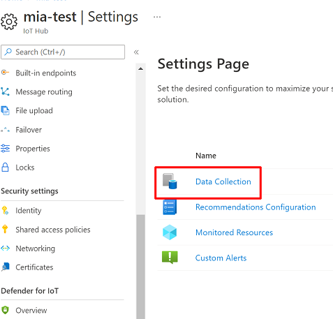Click the Identity key icon
This screenshot has height=319, width=333.
[x=5, y=210]
